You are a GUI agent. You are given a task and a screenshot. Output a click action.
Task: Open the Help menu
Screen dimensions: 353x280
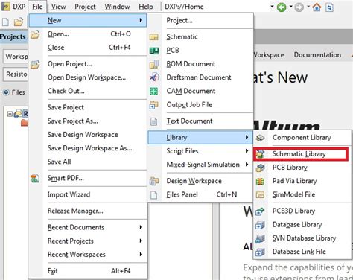click(146, 7)
